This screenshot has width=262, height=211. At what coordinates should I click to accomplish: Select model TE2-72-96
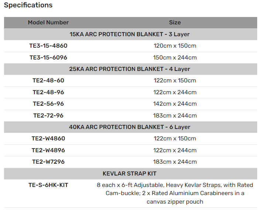(48, 115)
